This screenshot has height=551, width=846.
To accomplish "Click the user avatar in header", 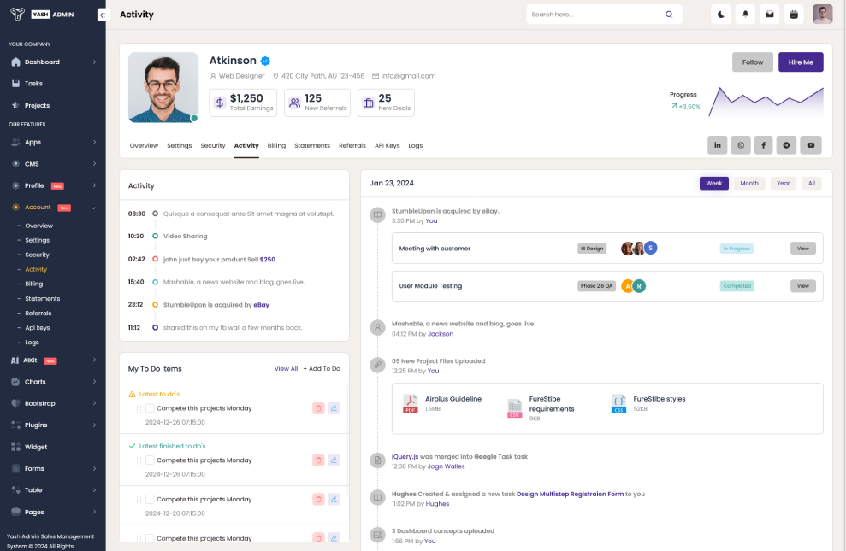I will (x=822, y=15).
